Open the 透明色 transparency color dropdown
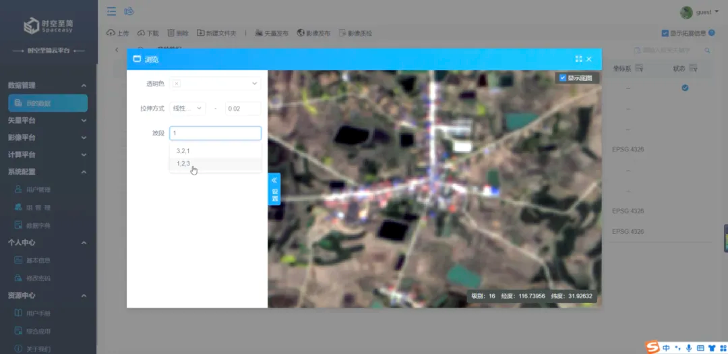 [x=216, y=84]
